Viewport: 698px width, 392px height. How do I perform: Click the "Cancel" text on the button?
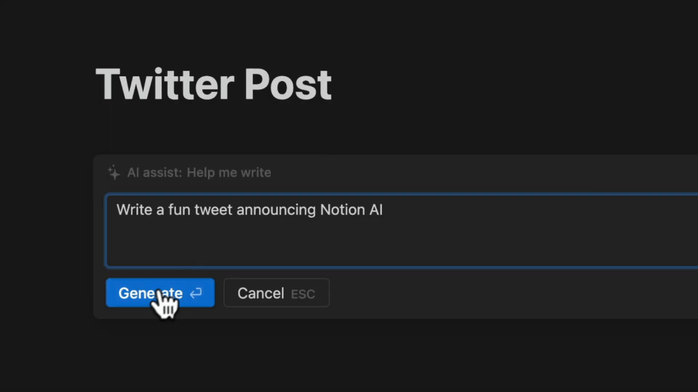tap(260, 293)
